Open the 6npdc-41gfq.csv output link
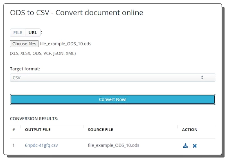 tap(41, 145)
